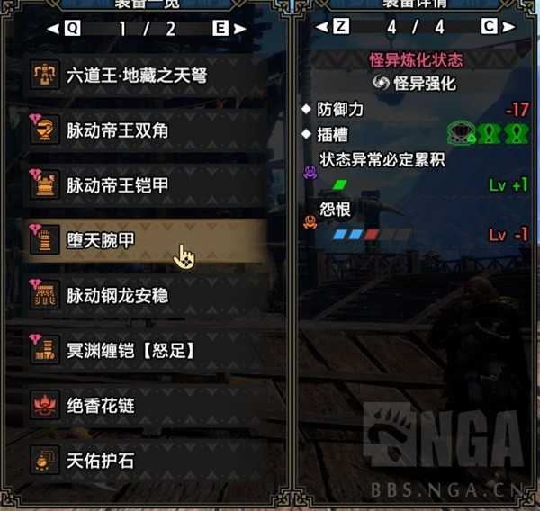
Task: Choose 冥渊缠铠【怒足】 from the list
Action: (x=146, y=351)
